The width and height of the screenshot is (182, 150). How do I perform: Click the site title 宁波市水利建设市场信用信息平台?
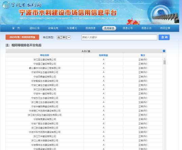[x=68, y=13]
